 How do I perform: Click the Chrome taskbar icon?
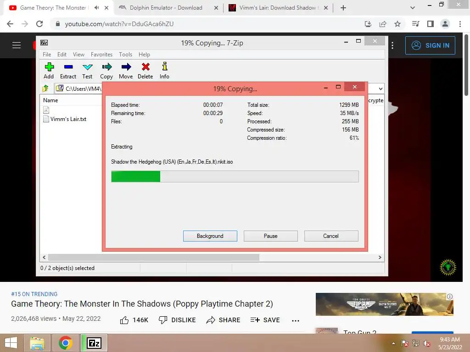click(x=66, y=343)
